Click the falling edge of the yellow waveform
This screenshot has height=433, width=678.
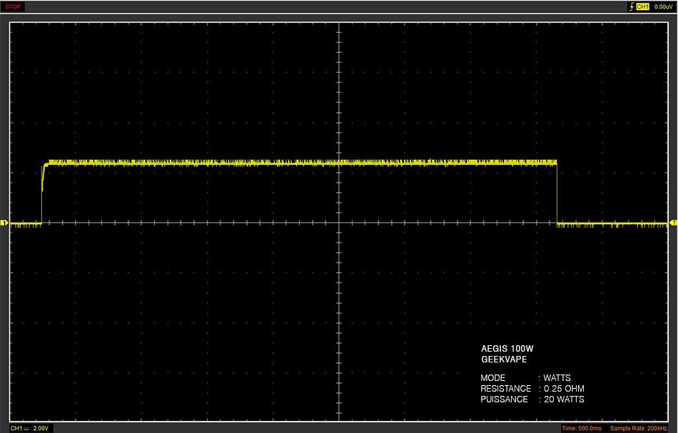pyautogui.click(x=557, y=193)
